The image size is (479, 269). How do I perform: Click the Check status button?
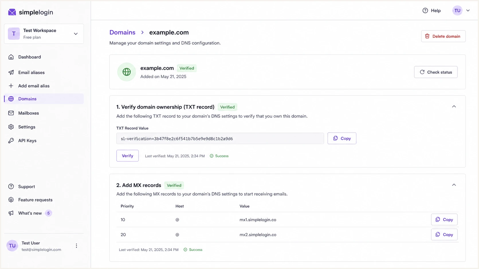point(435,72)
